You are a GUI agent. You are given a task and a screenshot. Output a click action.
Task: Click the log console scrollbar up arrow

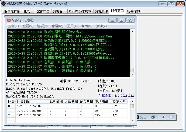coord(132,32)
